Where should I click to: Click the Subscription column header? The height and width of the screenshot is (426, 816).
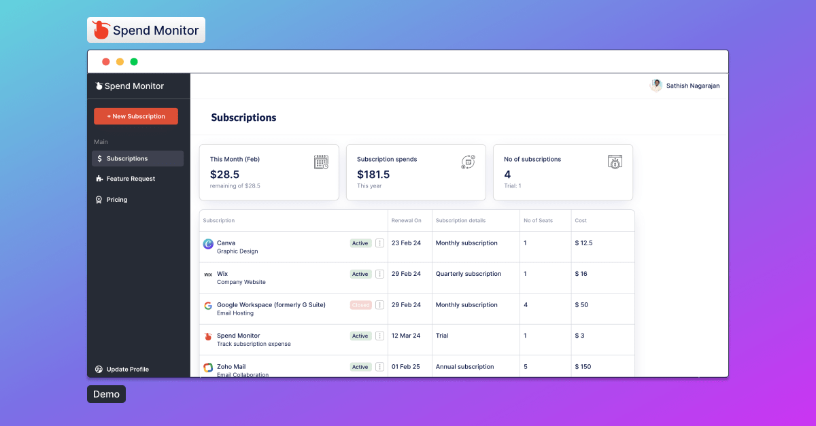(x=219, y=221)
